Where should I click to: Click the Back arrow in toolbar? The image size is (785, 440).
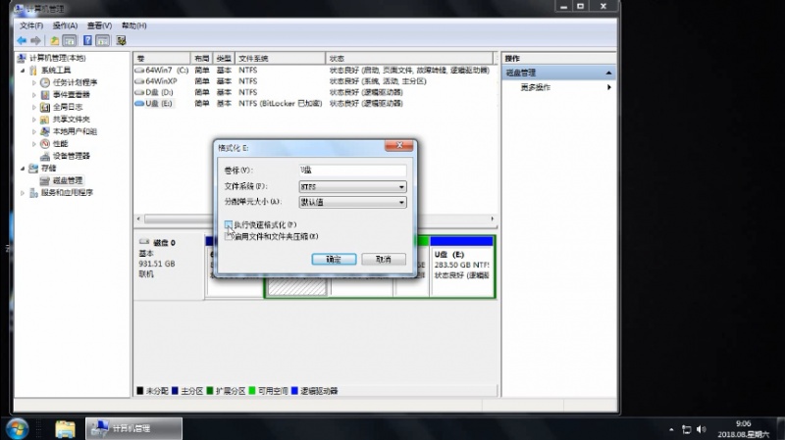22,40
